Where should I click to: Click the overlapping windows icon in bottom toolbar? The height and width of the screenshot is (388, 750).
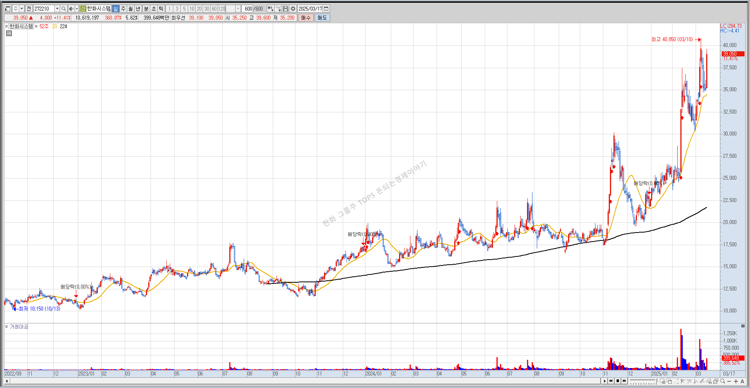point(669,381)
